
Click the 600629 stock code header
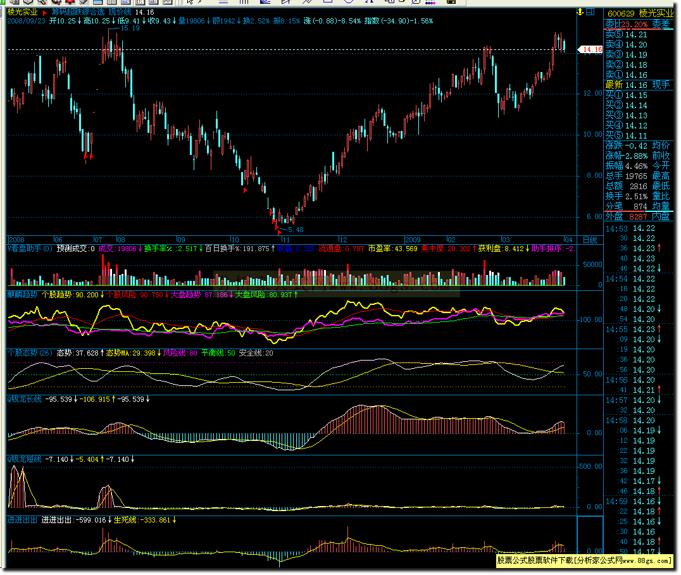coord(621,13)
